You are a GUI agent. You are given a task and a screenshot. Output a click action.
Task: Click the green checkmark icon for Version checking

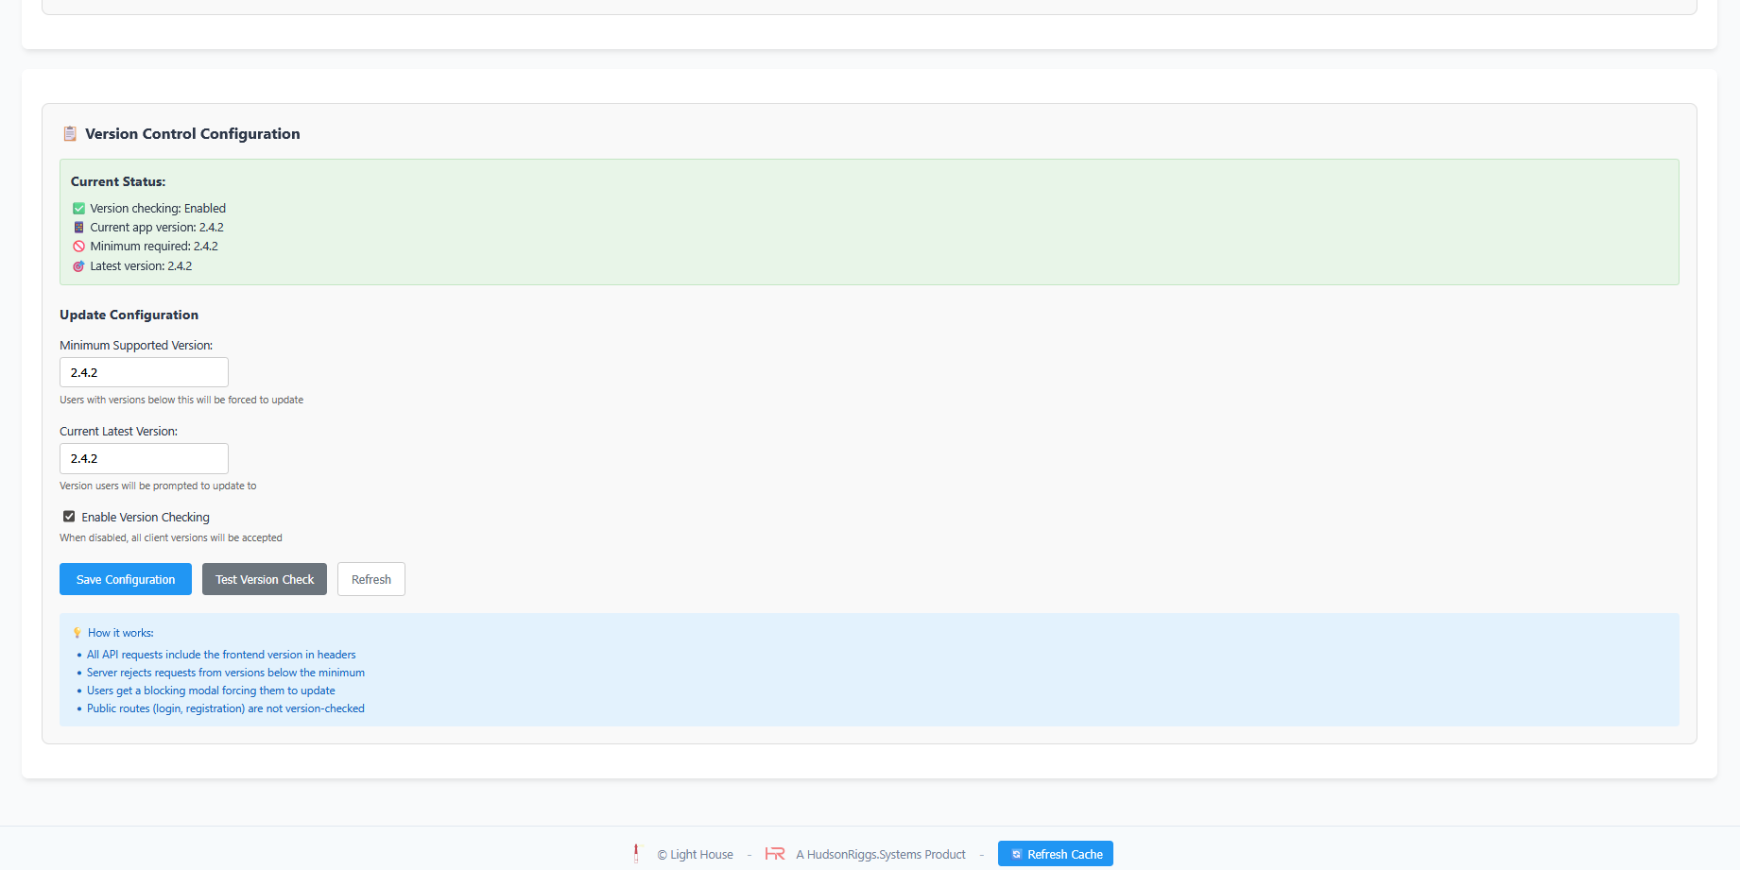[78, 208]
